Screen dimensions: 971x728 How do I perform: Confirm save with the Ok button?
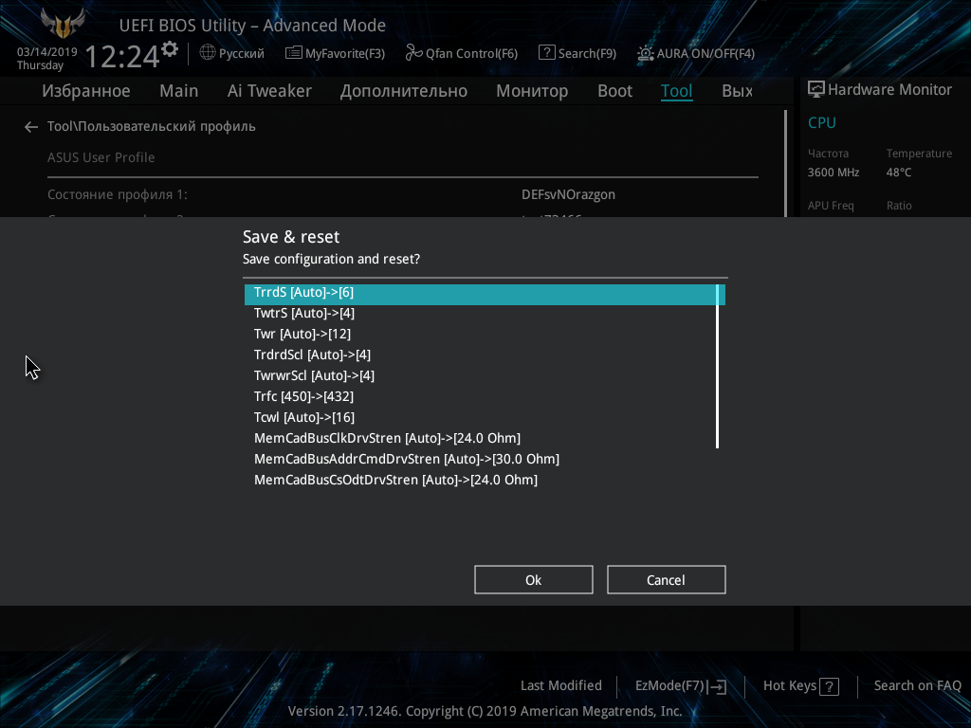point(534,580)
